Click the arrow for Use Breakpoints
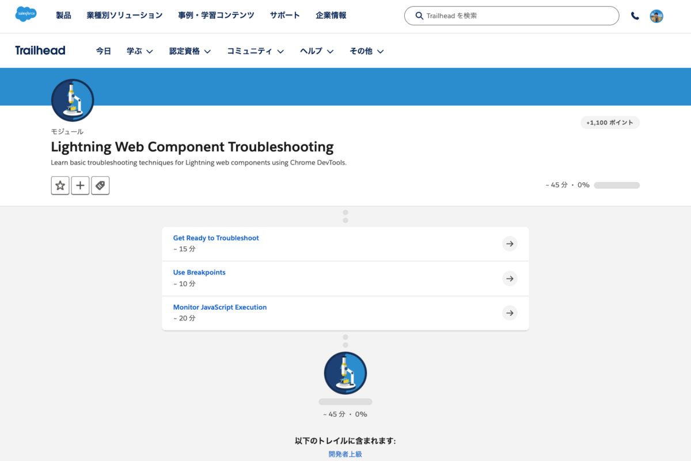The image size is (691, 461). coord(510,279)
